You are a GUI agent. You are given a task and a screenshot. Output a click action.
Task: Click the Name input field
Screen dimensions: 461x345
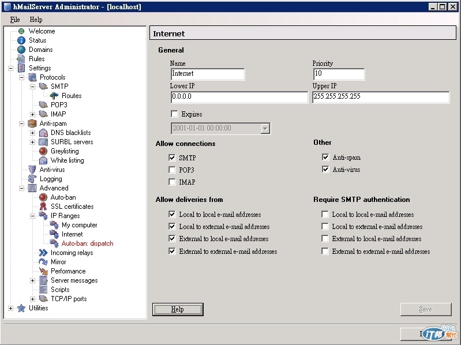(x=208, y=74)
